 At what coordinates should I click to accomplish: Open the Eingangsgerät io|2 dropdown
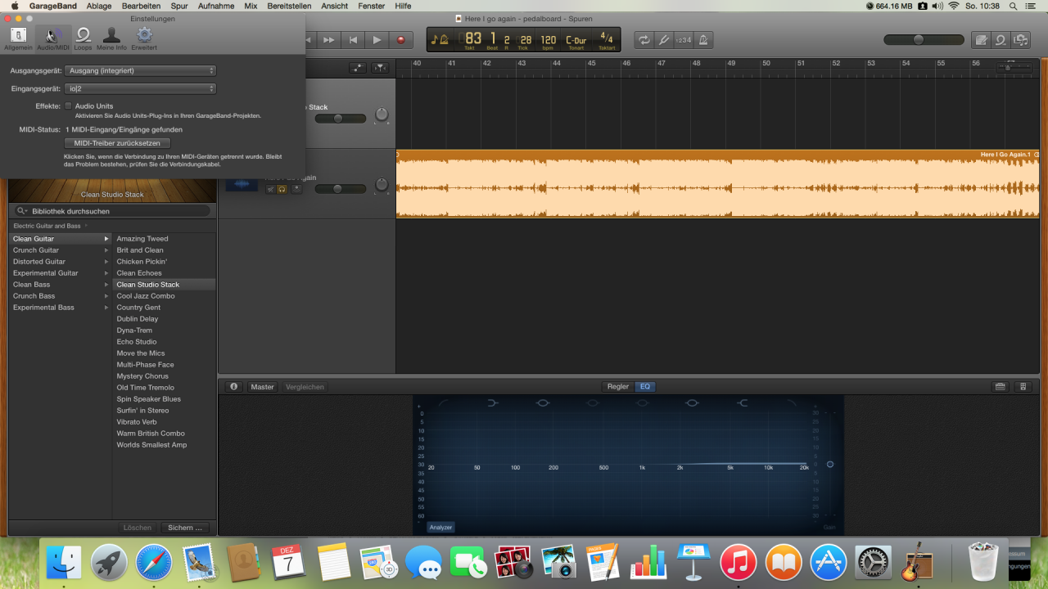[x=140, y=88]
